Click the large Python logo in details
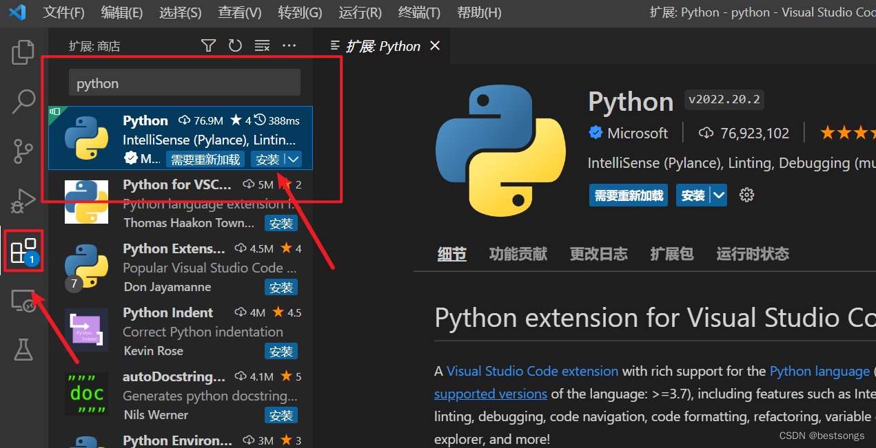The height and width of the screenshot is (448, 876). point(500,149)
